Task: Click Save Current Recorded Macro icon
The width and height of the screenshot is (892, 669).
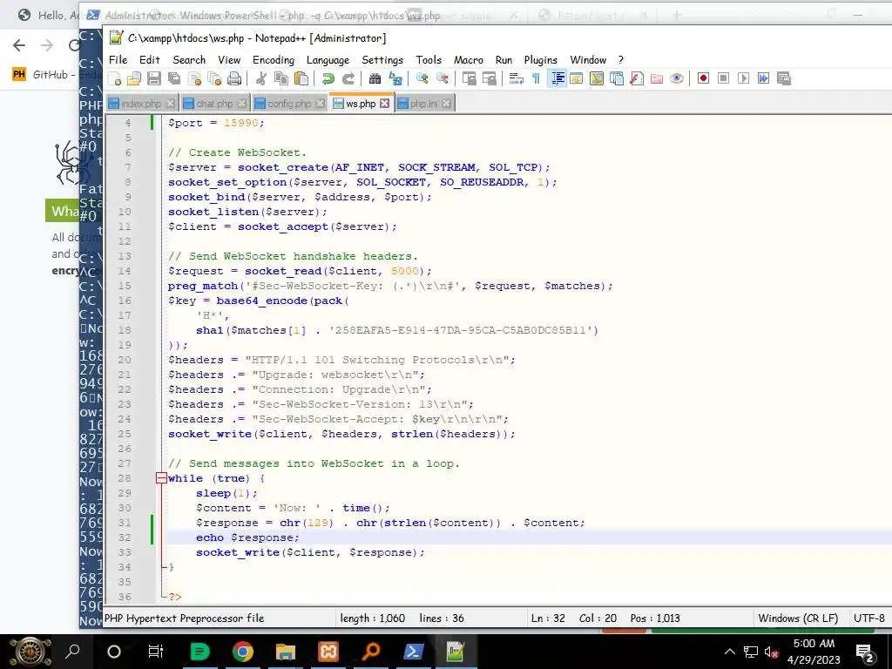Action: click(784, 78)
